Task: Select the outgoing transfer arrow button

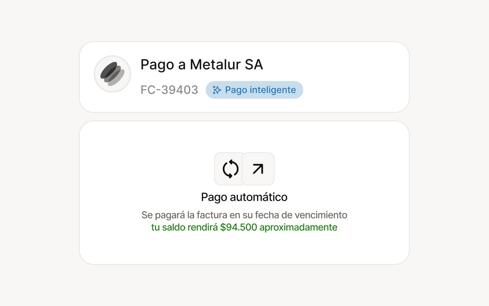Action: [x=258, y=169]
